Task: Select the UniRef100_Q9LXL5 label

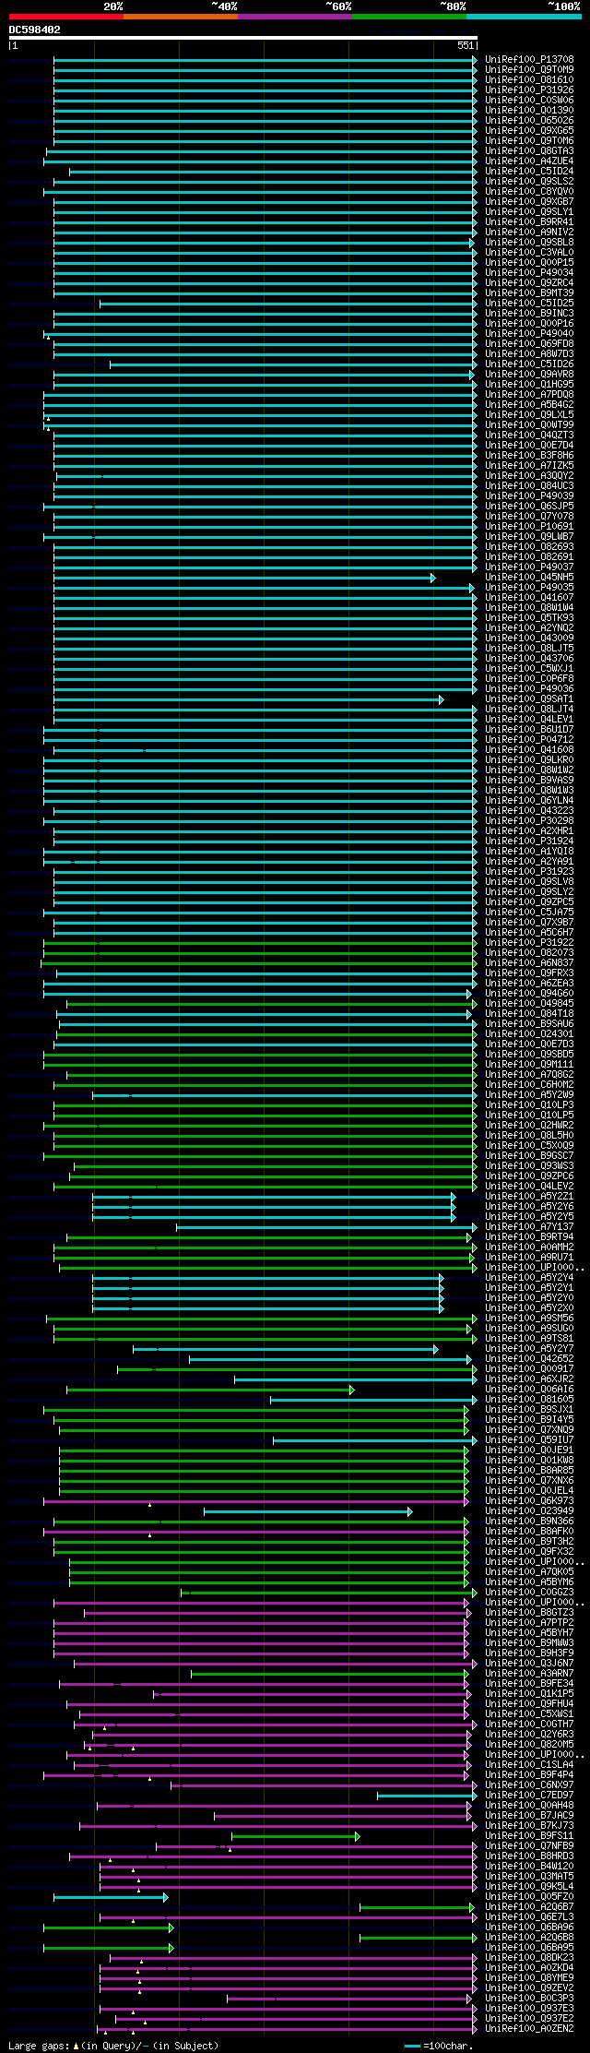Action: tap(529, 415)
